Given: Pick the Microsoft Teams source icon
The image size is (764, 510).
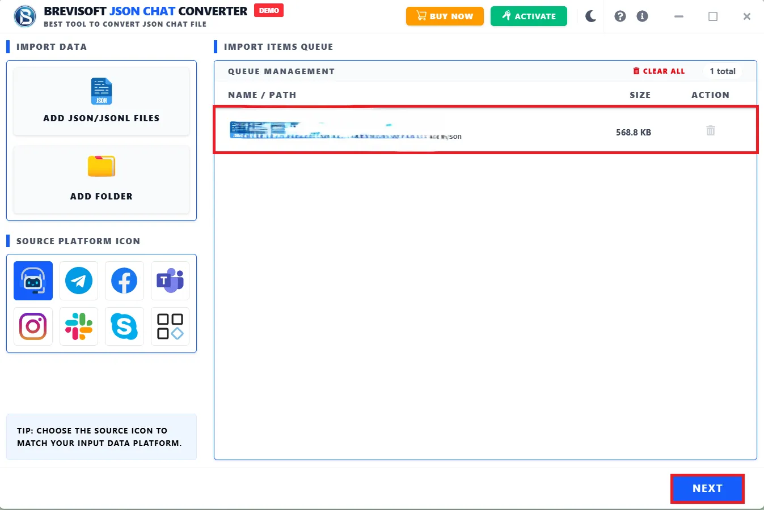Looking at the screenshot, I should click(x=170, y=280).
